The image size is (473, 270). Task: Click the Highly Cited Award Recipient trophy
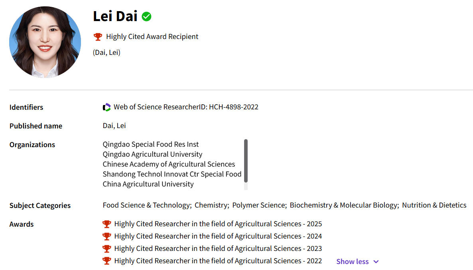98,37
